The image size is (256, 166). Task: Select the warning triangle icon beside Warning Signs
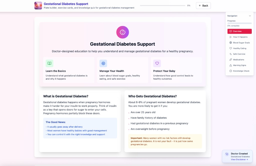231,65
